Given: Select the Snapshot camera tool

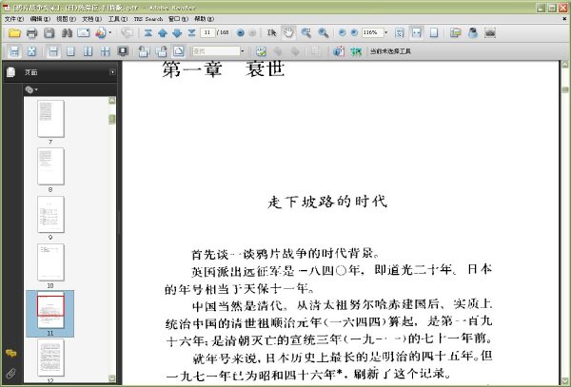Looking at the screenshot, I should pyautogui.click(x=490, y=33).
